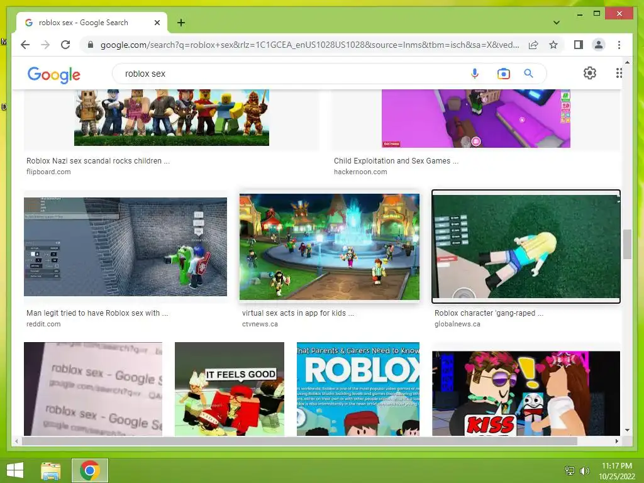Launch File Explorer from the taskbar
The width and height of the screenshot is (644, 483).
click(x=51, y=470)
